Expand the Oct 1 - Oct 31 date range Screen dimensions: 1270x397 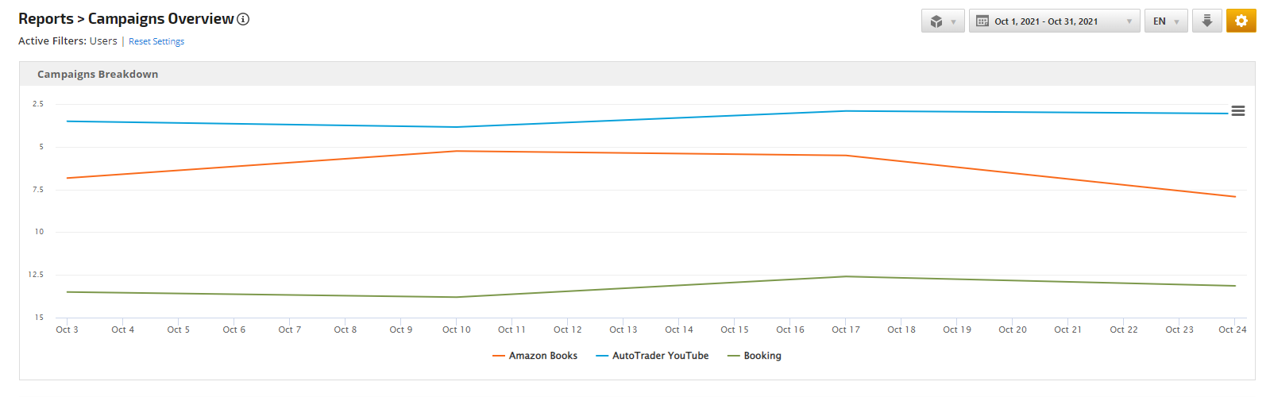[1054, 21]
